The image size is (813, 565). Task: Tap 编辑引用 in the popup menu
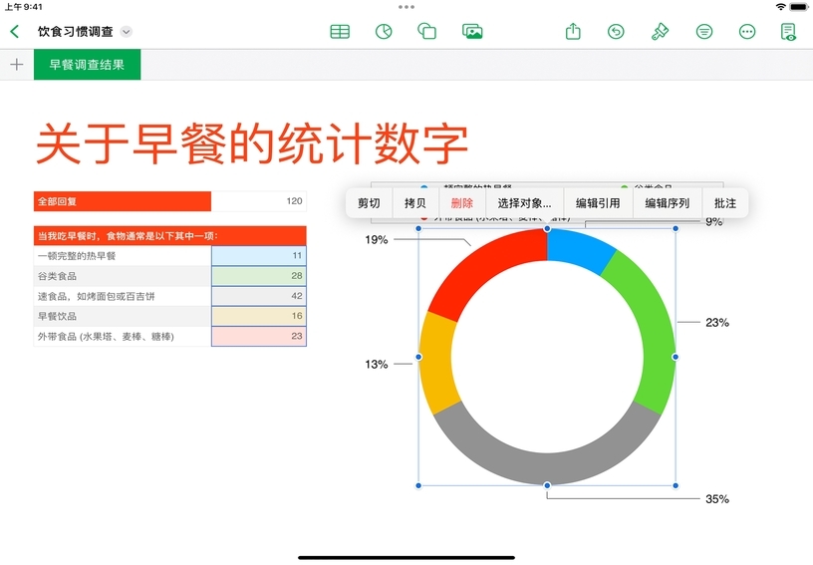coord(598,202)
